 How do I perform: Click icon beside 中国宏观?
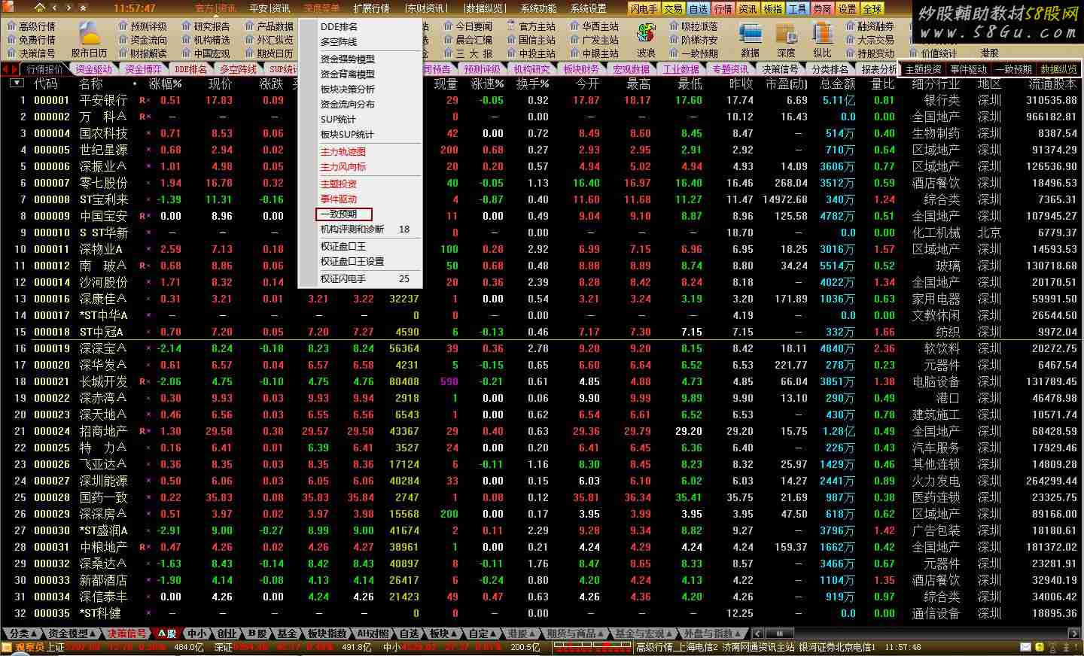coord(186,53)
